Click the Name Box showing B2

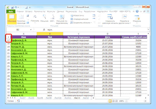pos(18,30)
